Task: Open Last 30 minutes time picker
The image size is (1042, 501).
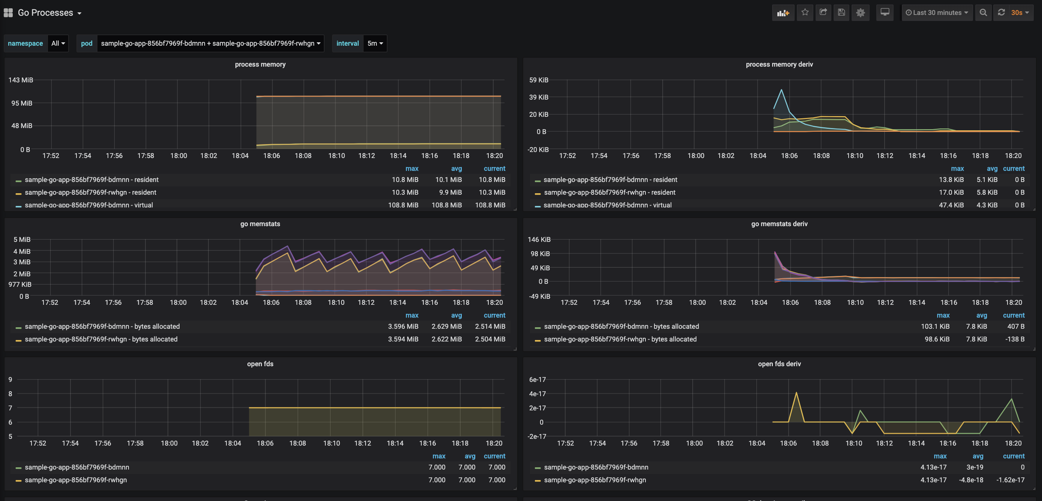Action: click(x=937, y=12)
